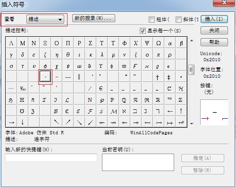The image size is (236, 188).
Task: Click the symbol grid scrollbar thumb
Action: click(192, 69)
